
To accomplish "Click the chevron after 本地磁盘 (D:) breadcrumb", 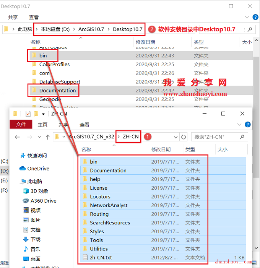I will pos(74,29).
